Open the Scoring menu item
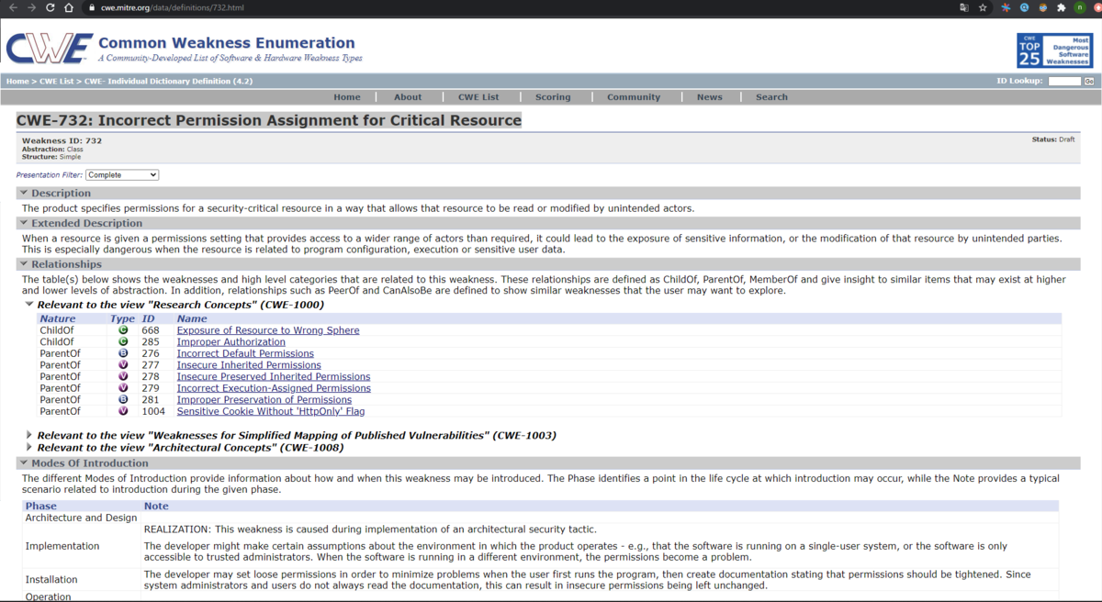This screenshot has width=1102, height=602. coord(553,97)
